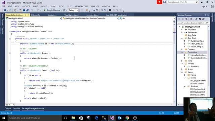This screenshot has height=121, width=215.
Task: Open the Google Chrome browser target dropdown
Action: click(x=61, y=10)
